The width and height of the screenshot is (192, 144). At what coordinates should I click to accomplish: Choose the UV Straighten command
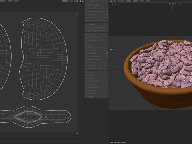coord(96,53)
